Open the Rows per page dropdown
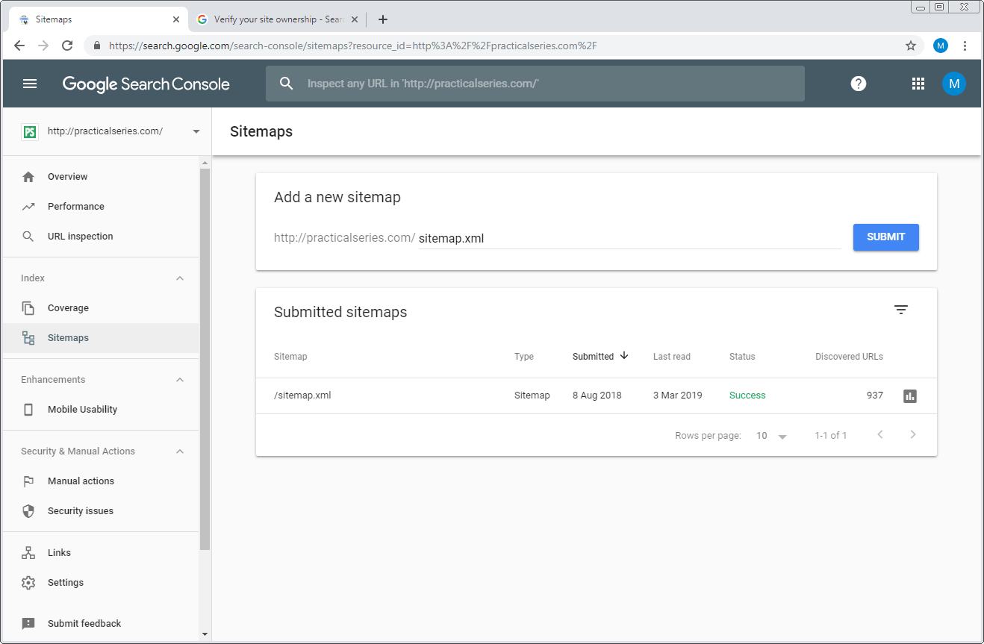Viewport: 984px width, 644px height. [772, 436]
